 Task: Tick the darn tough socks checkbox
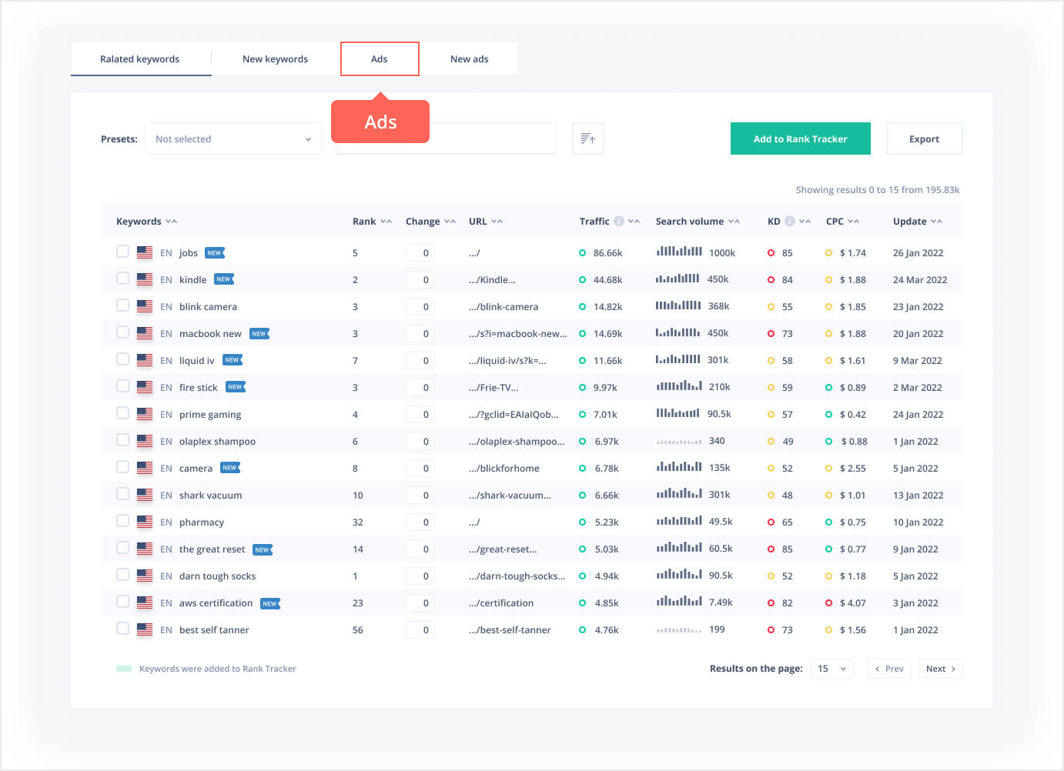122,575
